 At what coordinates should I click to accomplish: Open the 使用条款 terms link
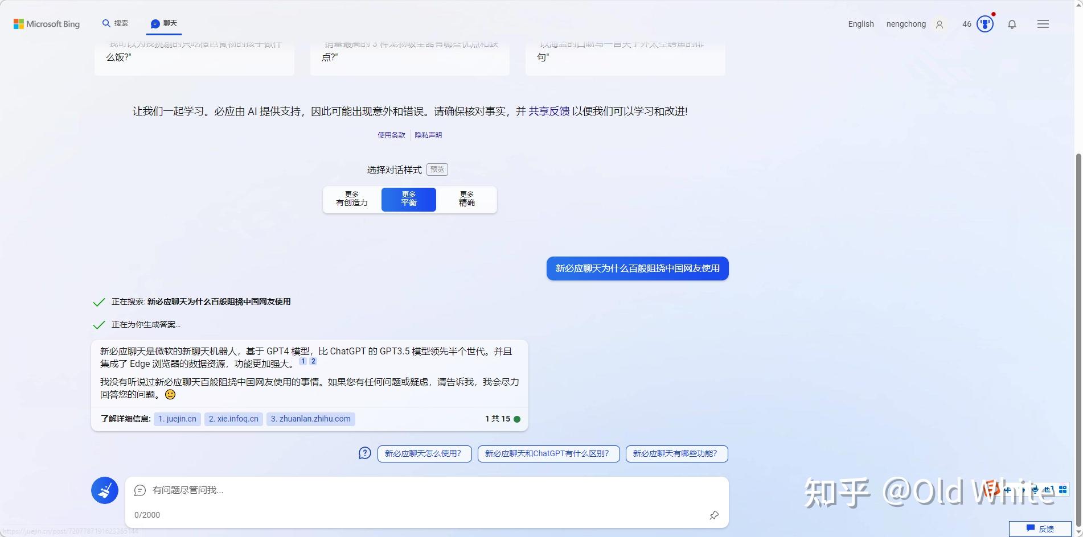tap(391, 135)
